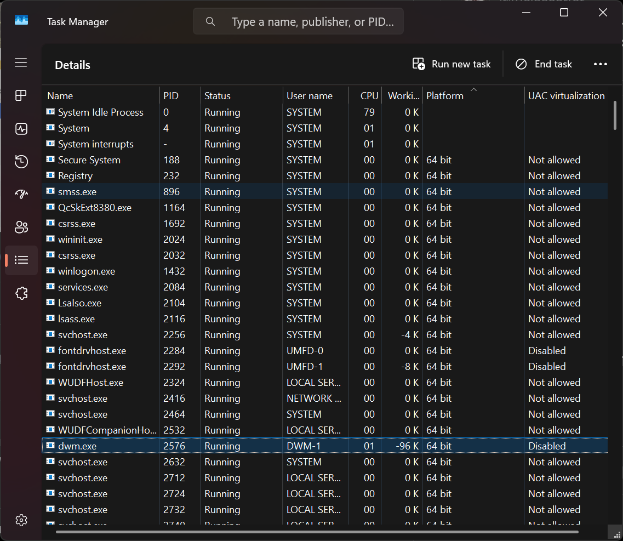The width and height of the screenshot is (623, 541).
Task: Click the NETWORK ... user name cell
Action: tap(314, 398)
